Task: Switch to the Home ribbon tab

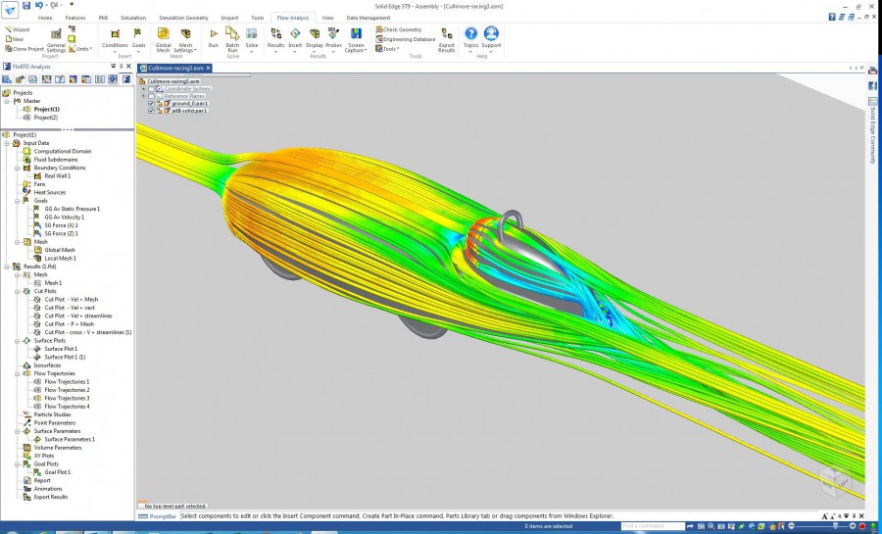Action: pyautogui.click(x=45, y=18)
